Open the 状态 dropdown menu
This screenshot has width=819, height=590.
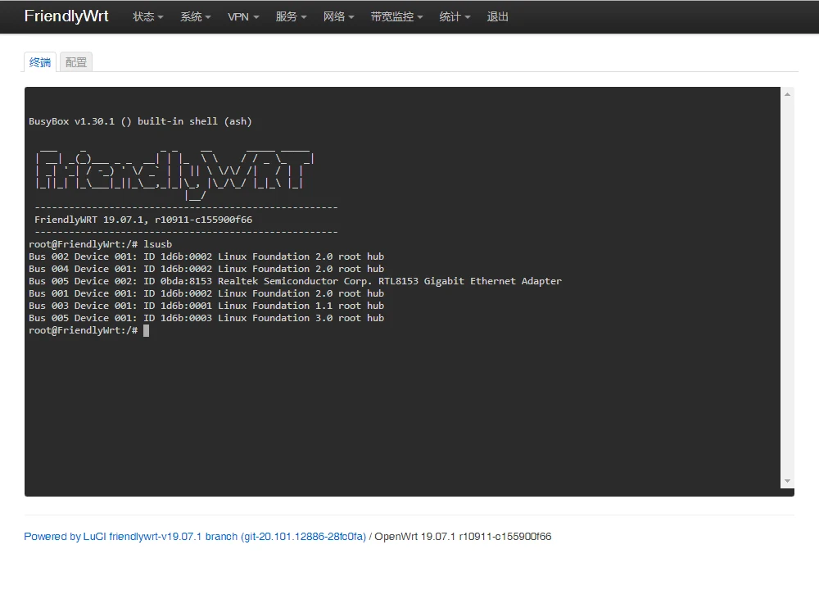pos(147,16)
